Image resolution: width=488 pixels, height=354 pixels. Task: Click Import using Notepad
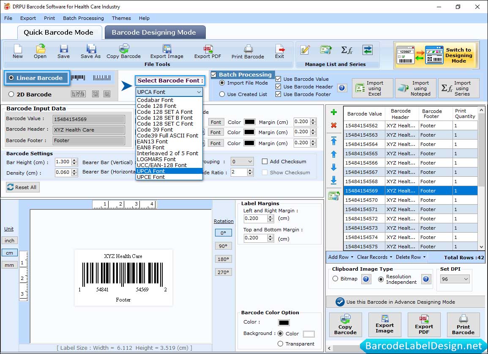point(416,88)
